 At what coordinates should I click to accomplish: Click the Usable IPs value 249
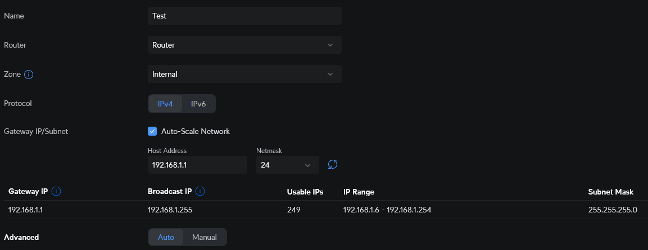coord(293,210)
